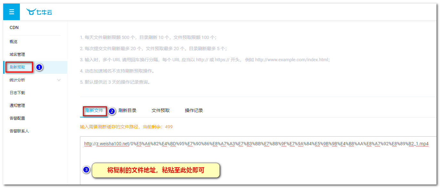Open 告警联系人 in sidebar
Viewport: 440px width, 188px height.
19,131
